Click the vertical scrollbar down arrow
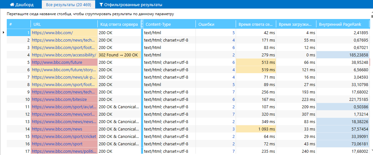The image size is (373, 155). (371, 150)
